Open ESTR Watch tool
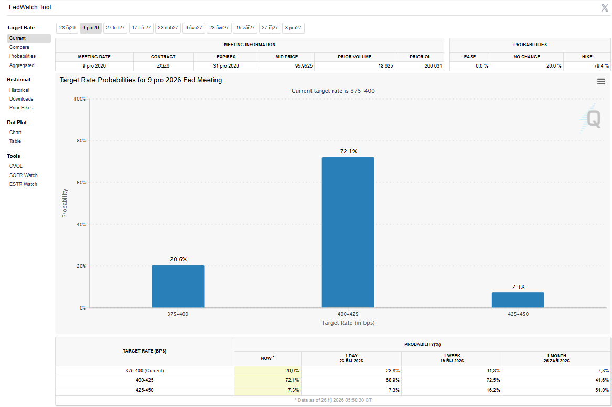612x407 pixels. tap(24, 184)
